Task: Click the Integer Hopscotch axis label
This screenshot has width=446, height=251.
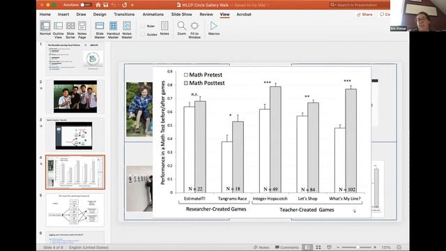Action: coord(270,199)
